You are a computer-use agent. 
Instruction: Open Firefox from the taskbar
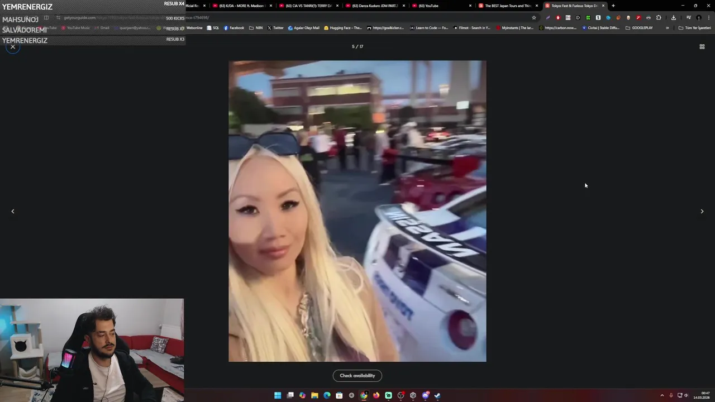(376, 395)
